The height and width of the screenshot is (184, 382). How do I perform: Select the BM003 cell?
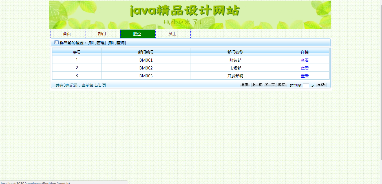pos(146,76)
